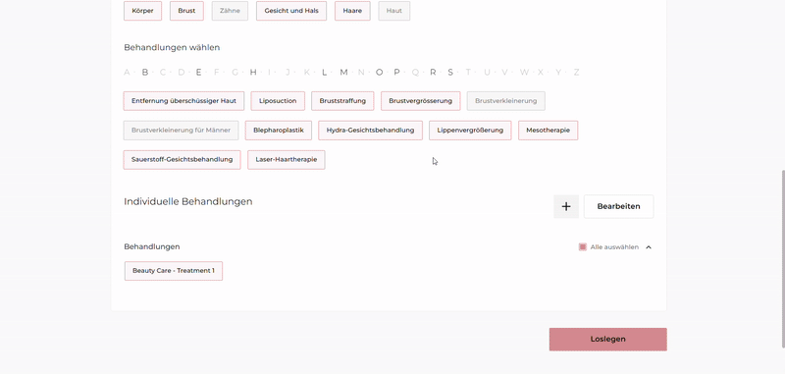The height and width of the screenshot is (374, 785).
Task: Click the Bearbeiten button
Action: (x=618, y=206)
